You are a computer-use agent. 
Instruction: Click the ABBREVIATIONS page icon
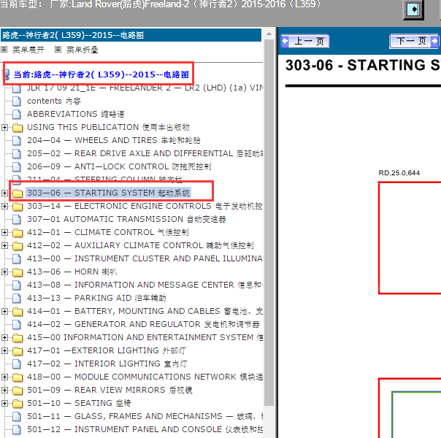pyautogui.click(x=17, y=114)
